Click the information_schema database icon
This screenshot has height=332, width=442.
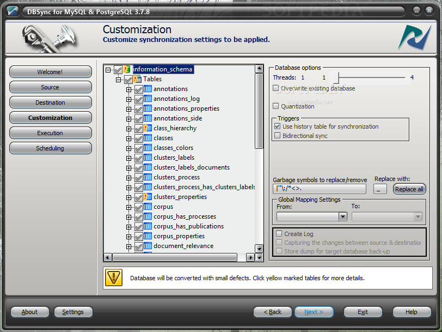pos(127,69)
